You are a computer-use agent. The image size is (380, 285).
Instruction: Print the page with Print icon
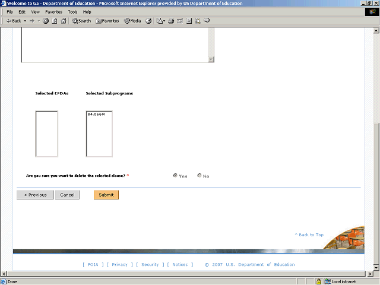171,21
